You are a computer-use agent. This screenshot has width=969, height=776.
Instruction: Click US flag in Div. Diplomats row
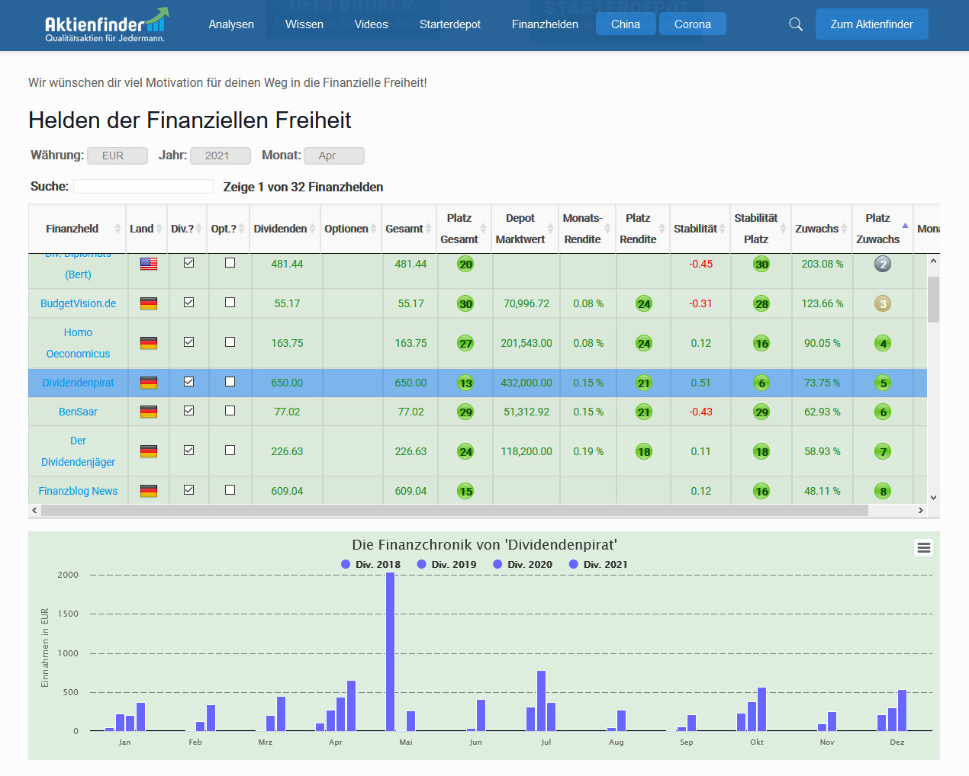pyautogui.click(x=149, y=264)
